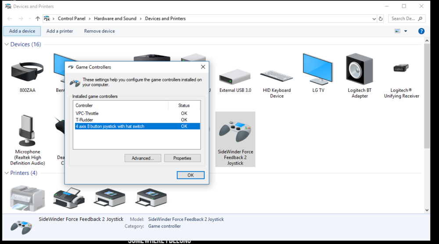Click the Forward navigation arrow
The width and height of the screenshot is (439, 244).
pyautogui.click(x=21, y=19)
